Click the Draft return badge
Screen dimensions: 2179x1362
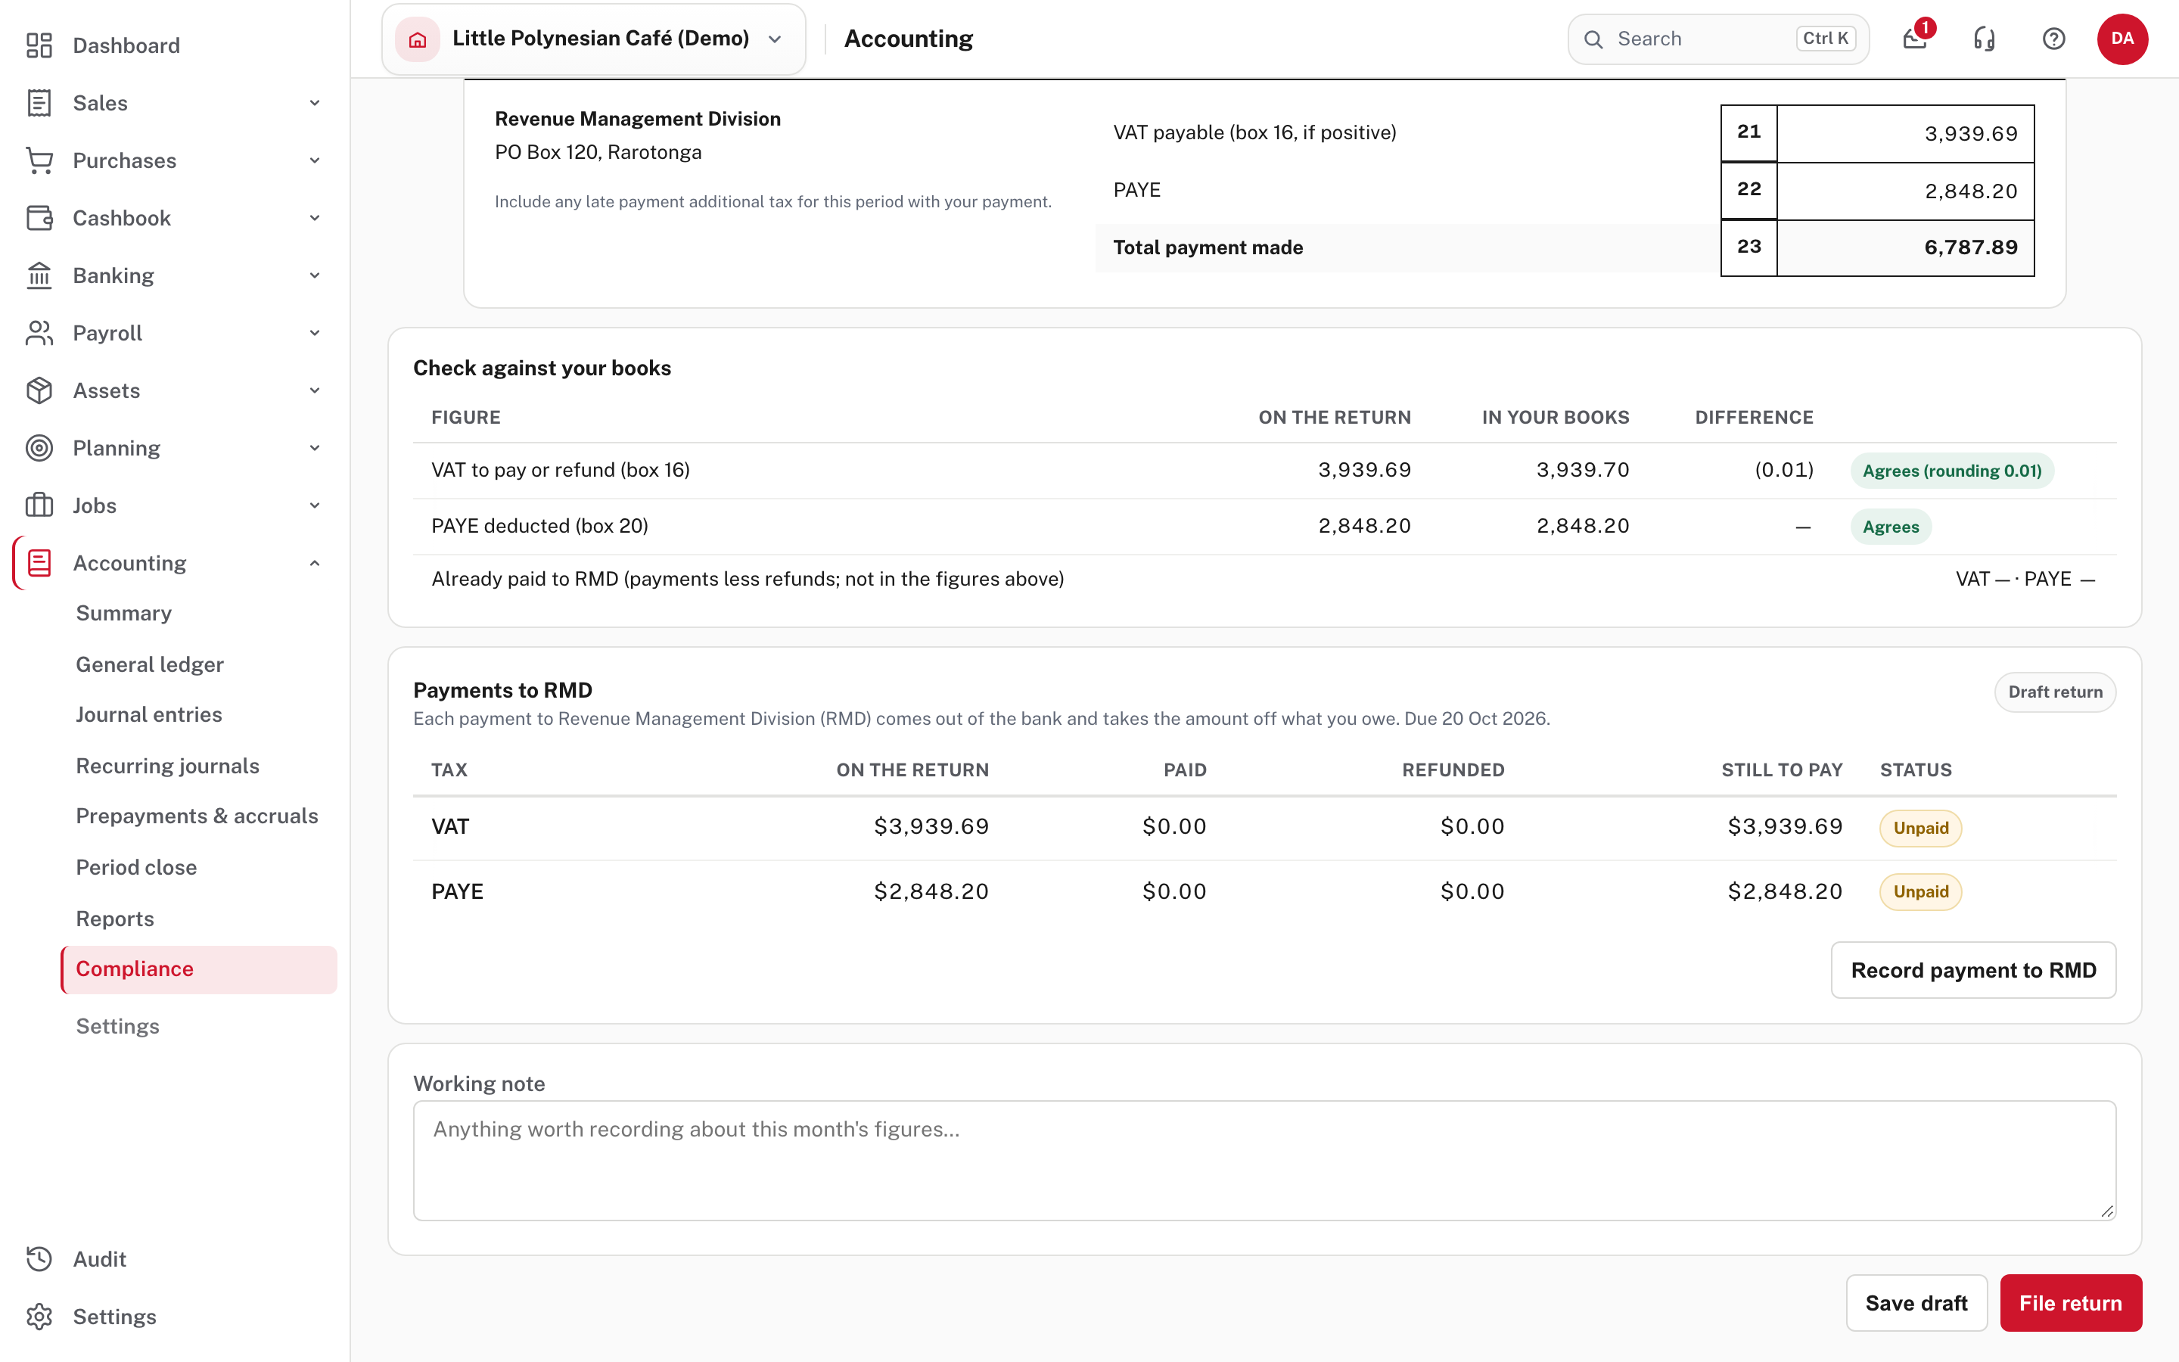tap(2055, 692)
